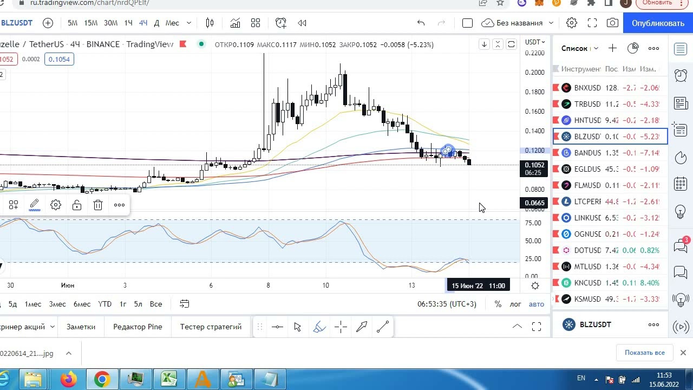This screenshot has width=693, height=390.
Task: Open the USDT currency dropdown on price axis
Action: coord(535,42)
